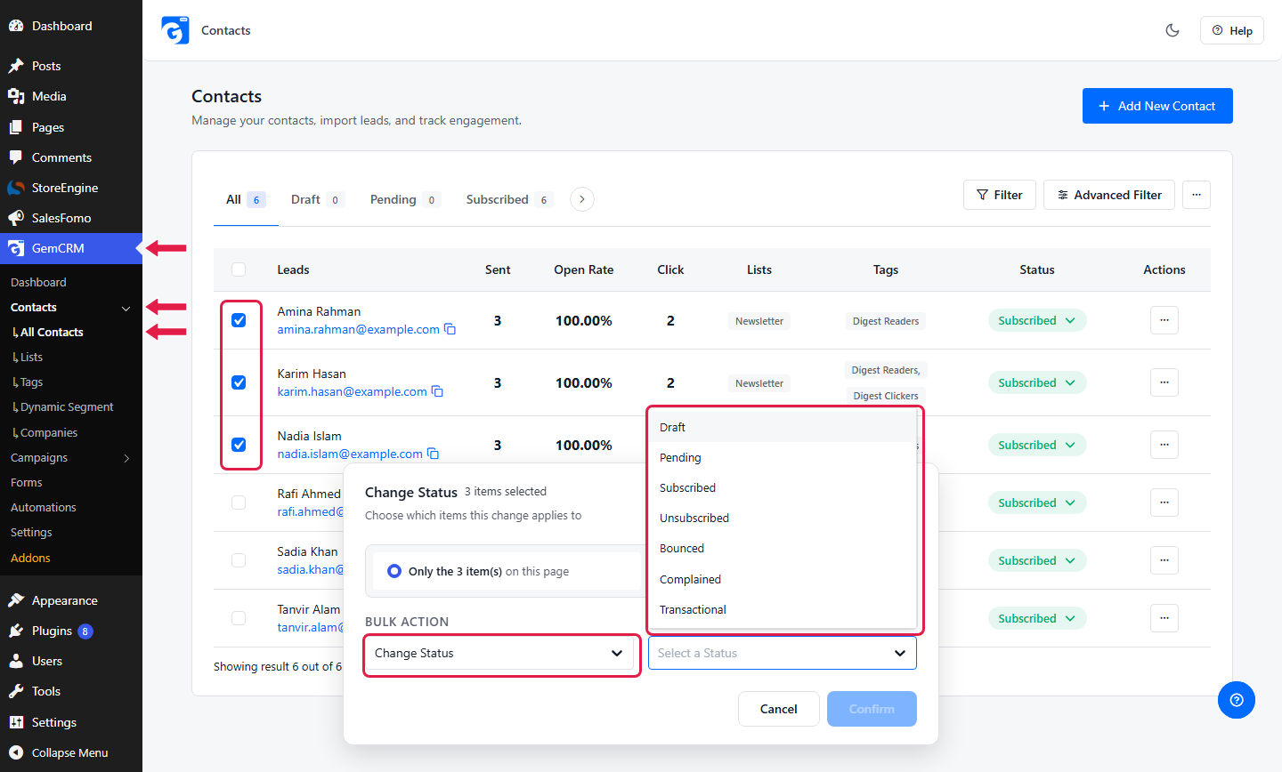Viewport: 1282px width, 772px height.
Task: Open actions menu for Nadia Islam
Action: [1164, 445]
